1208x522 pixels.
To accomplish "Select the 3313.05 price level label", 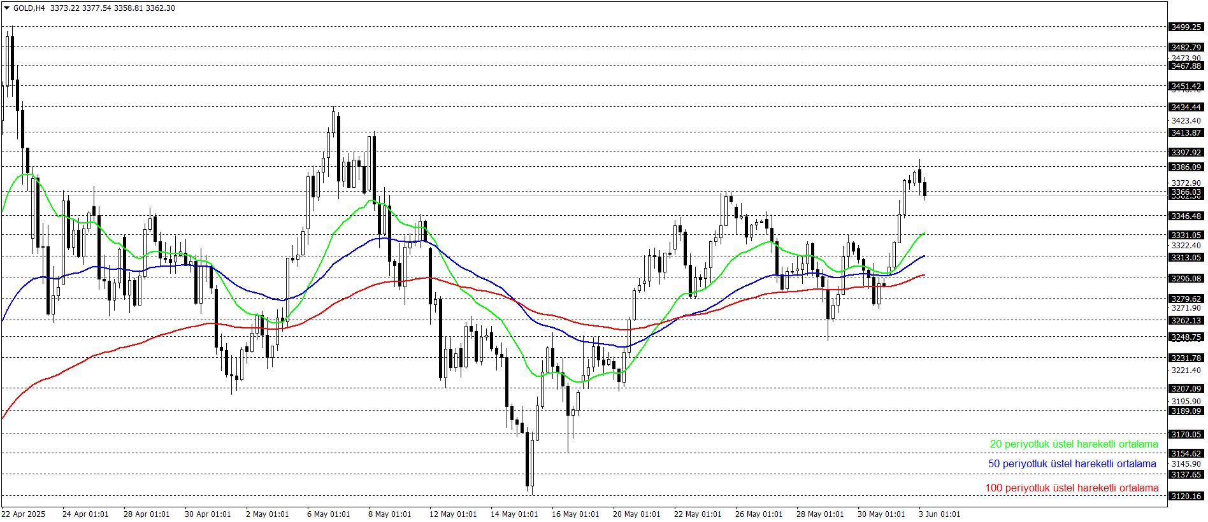I will (1186, 257).
